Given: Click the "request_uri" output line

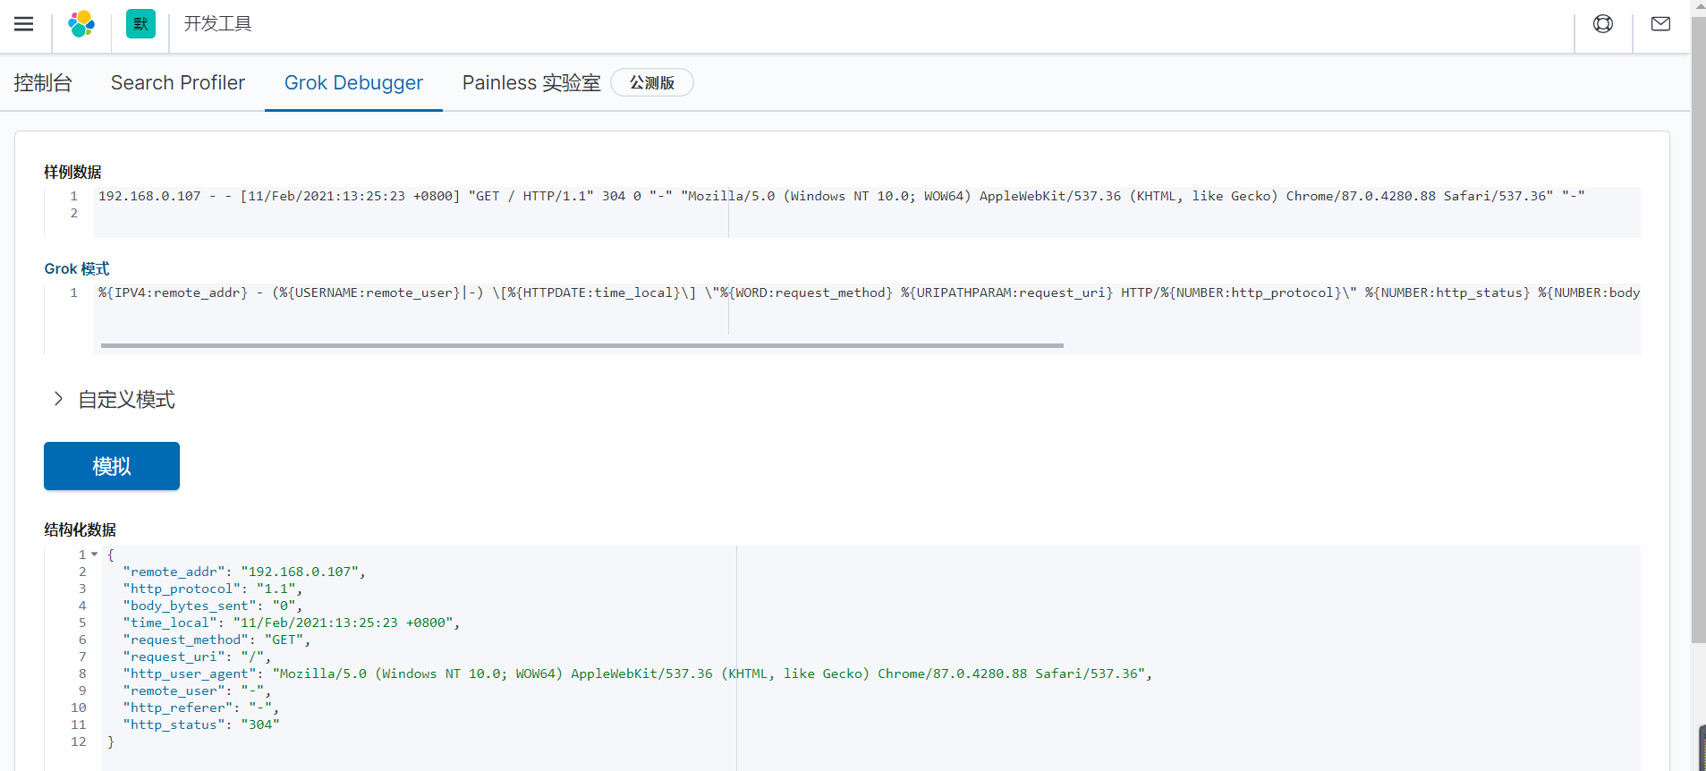Looking at the screenshot, I should tap(197, 657).
